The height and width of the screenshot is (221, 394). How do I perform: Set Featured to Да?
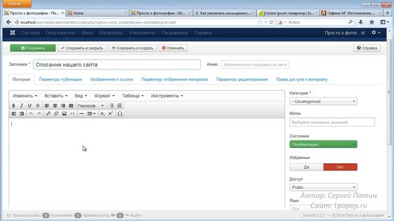pos(307,167)
